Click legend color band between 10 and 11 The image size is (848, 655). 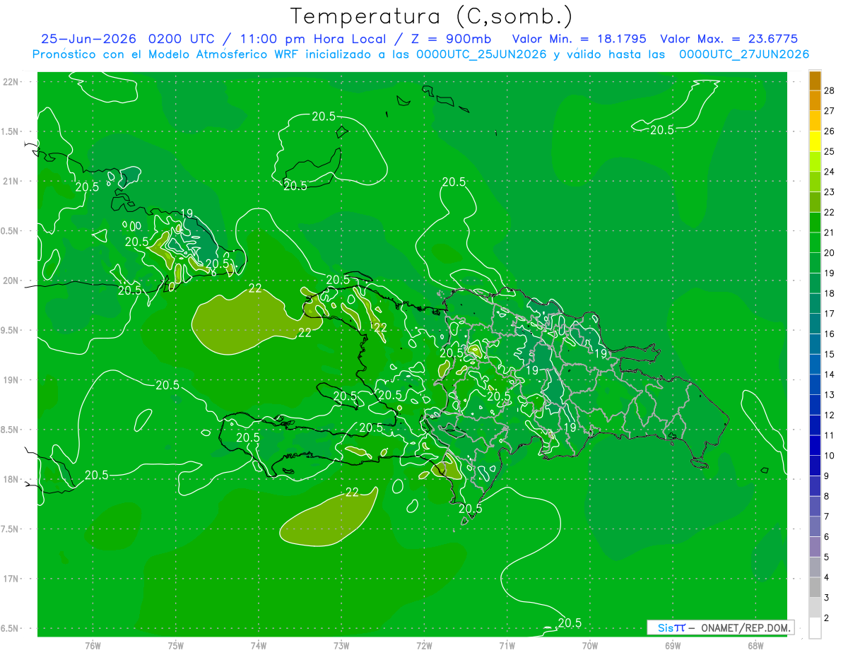click(815, 446)
